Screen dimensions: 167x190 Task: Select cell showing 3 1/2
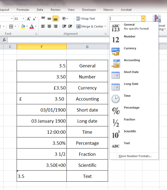click(x=42, y=154)
